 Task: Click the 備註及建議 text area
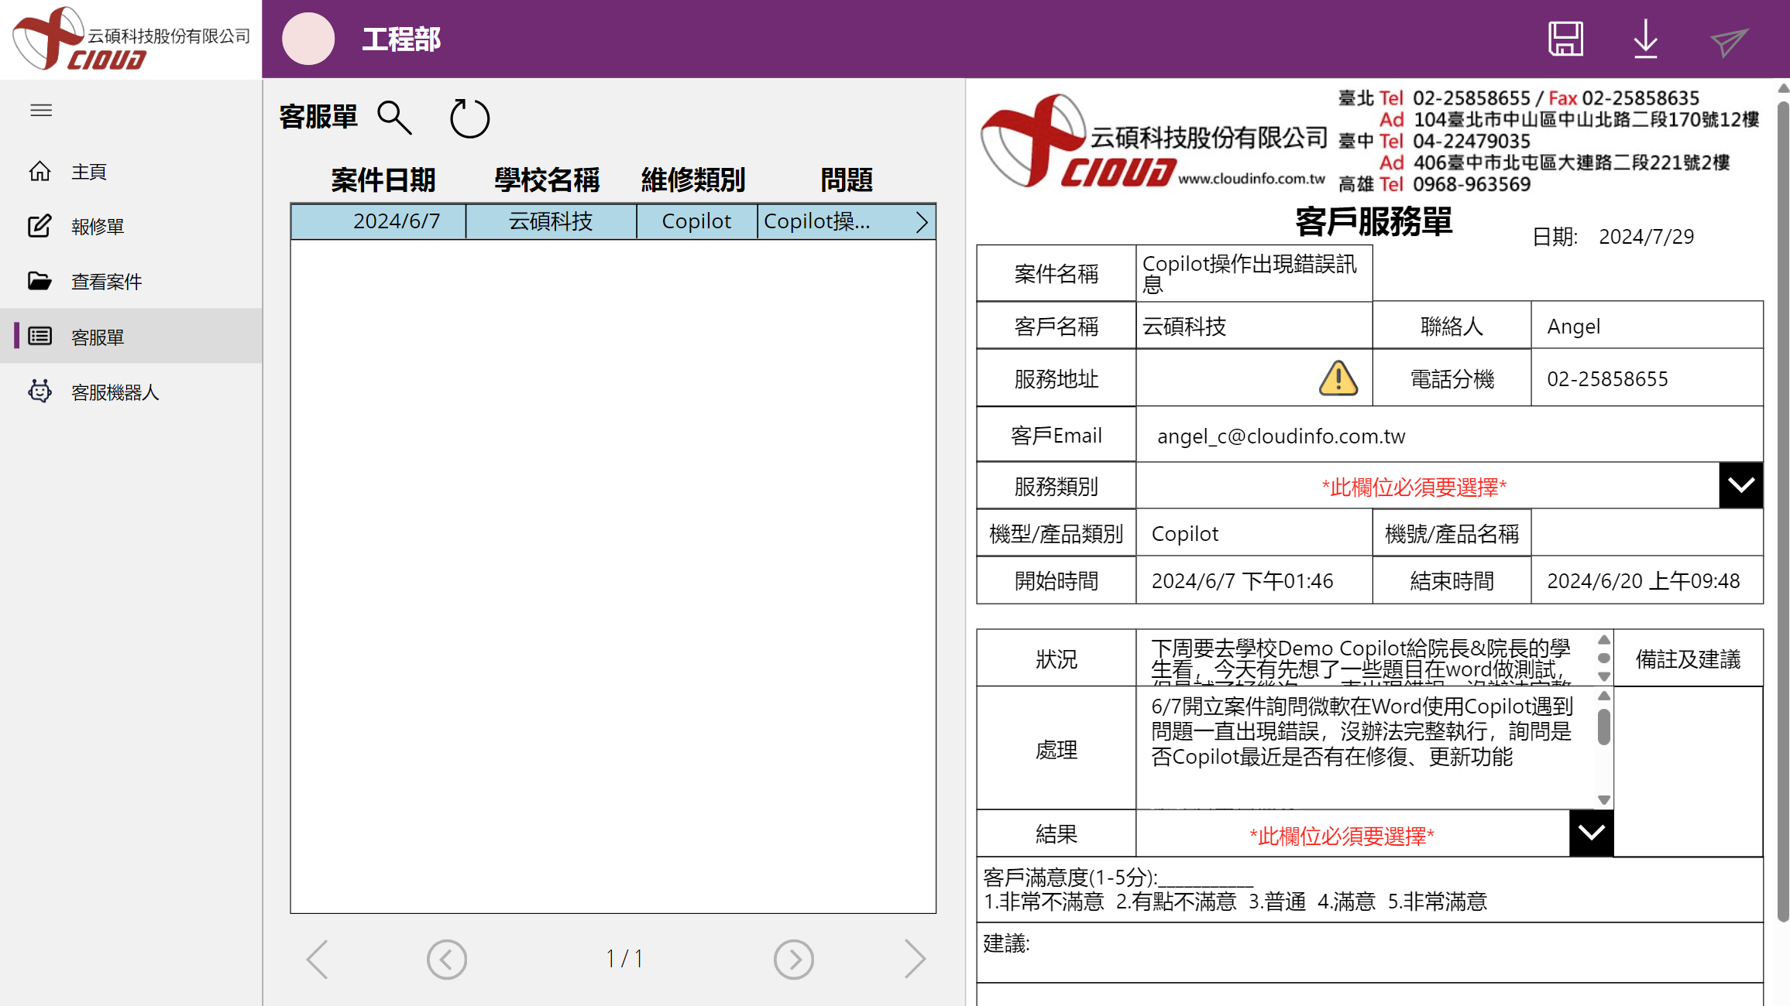pyautogui.click(x=1689, y=771)
